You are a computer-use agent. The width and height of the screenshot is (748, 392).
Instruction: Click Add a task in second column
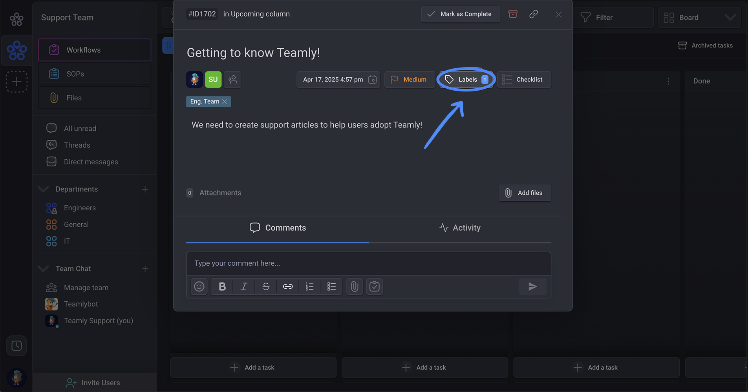tap(424, 368)
